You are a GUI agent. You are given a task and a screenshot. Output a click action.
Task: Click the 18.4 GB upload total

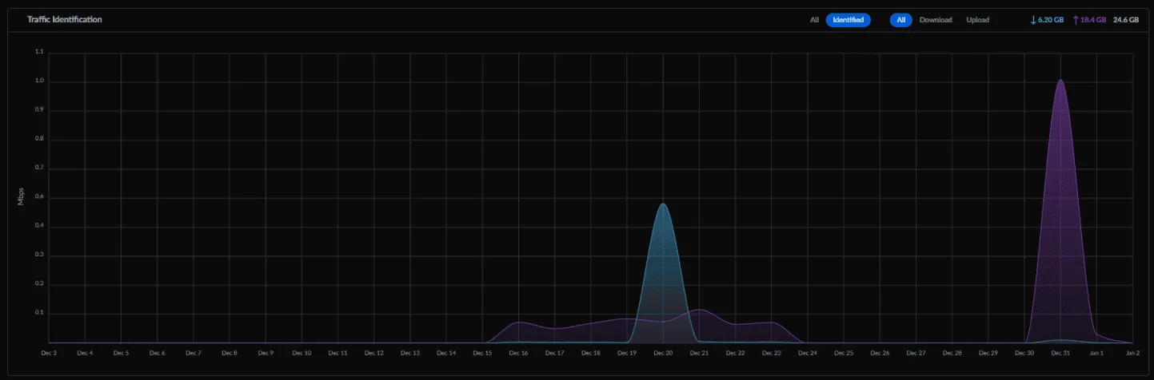(1093, 20)
